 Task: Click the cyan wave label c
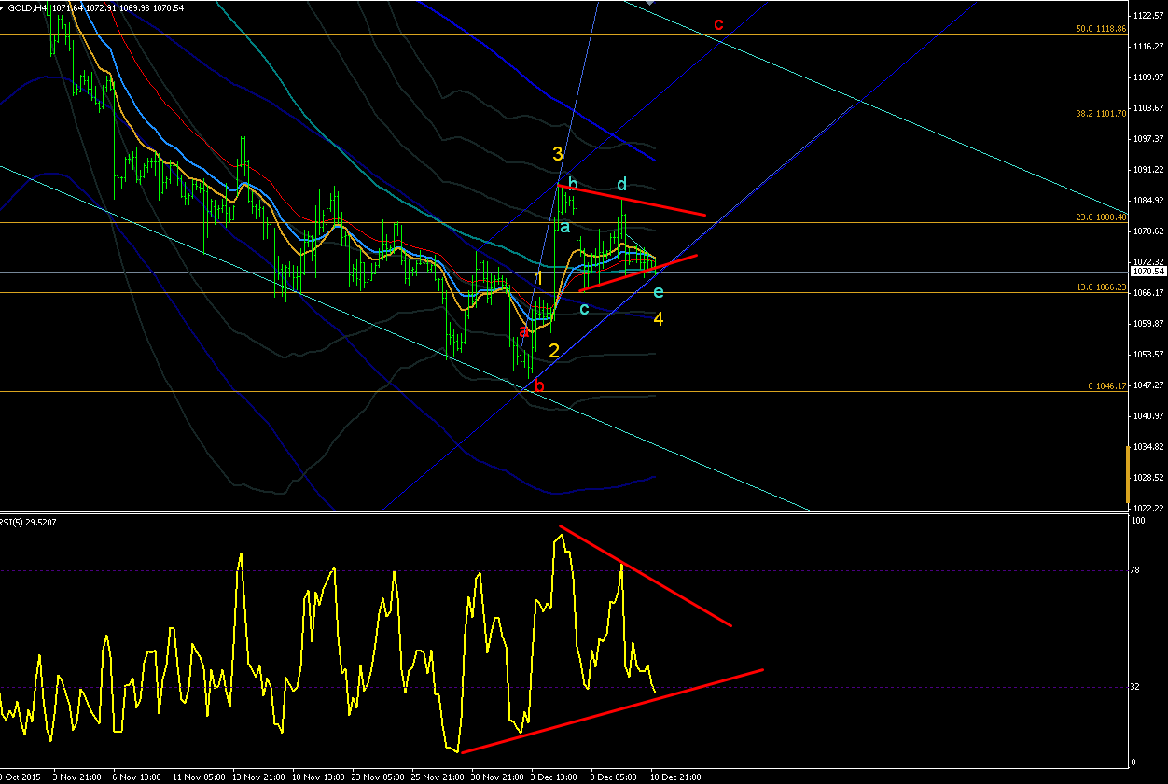tap(584, 309)
